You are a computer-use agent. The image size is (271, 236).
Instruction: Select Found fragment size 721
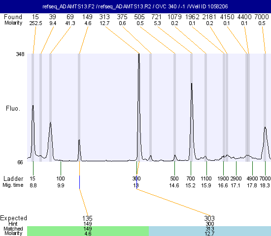pos(156,17)
